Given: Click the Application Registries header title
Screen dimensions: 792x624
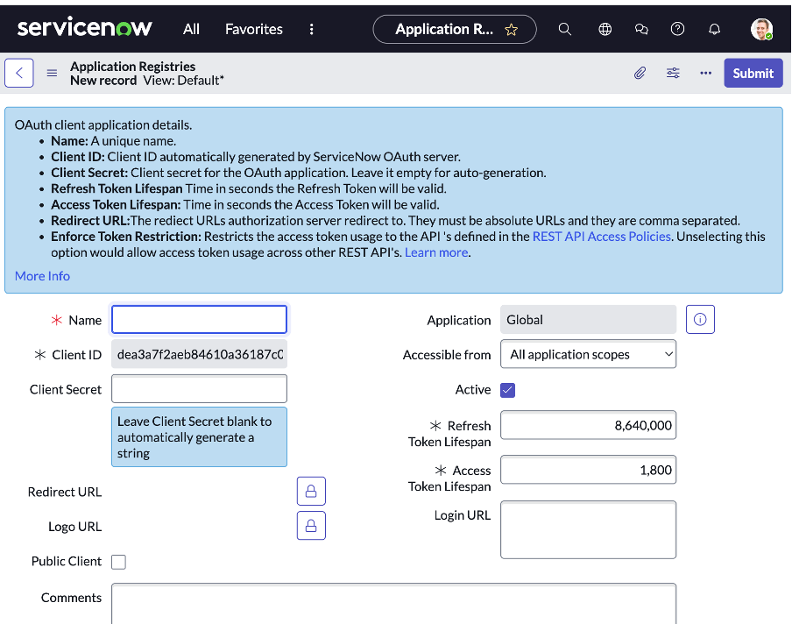Looking at the screenshot, I should point(133,67).
